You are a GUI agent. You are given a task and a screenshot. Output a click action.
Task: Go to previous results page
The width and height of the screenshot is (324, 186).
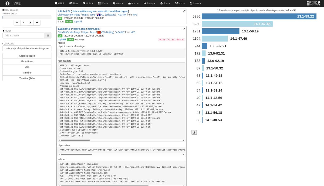[23, 23]
